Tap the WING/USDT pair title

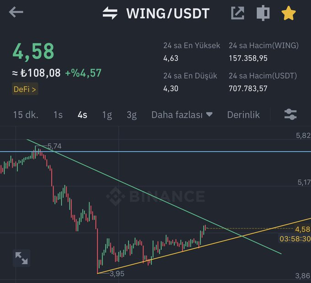[x=168, y=13]
